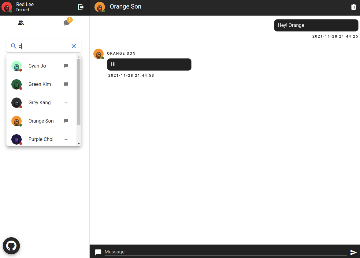Clear the search field with the X
The image size is (360, 258).
pos(74,46)
